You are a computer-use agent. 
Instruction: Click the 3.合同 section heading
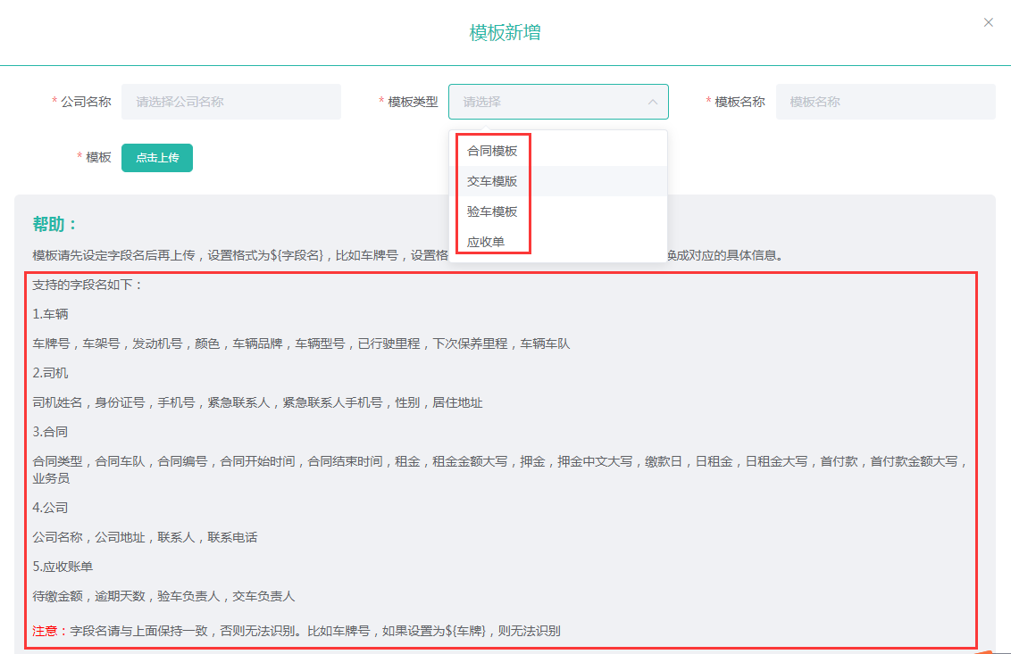point(50,432)
